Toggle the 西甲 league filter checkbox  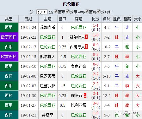pyautogui.click(x=56, y=11)
